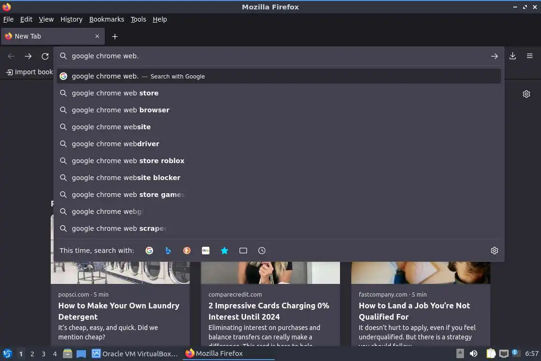
Task: Search this time with DuckDuckGo icon
Action: click(186, 251)
